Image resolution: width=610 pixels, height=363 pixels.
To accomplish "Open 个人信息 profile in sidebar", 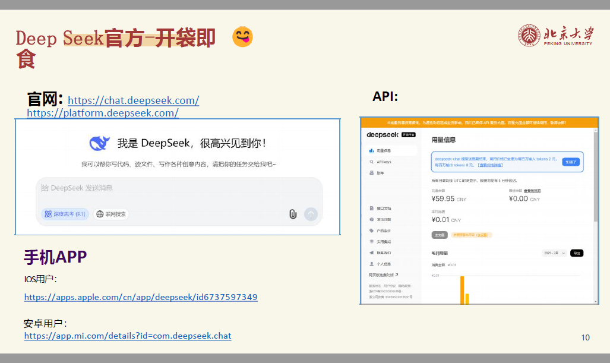I will (x=381, y=264).
